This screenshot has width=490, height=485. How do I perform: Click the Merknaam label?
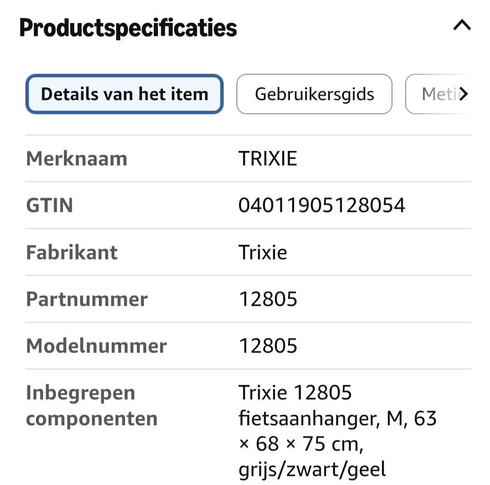77,159
